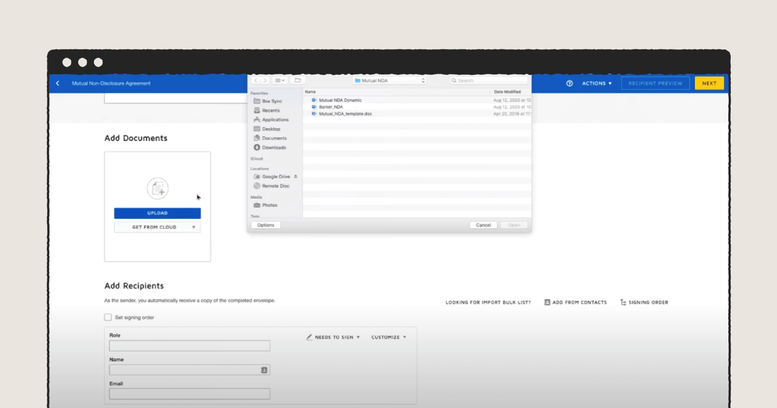This screenshot has height=408, width=777.
Task: Eject Google Drive in the dialog sidebar
Action: [296, 176]
